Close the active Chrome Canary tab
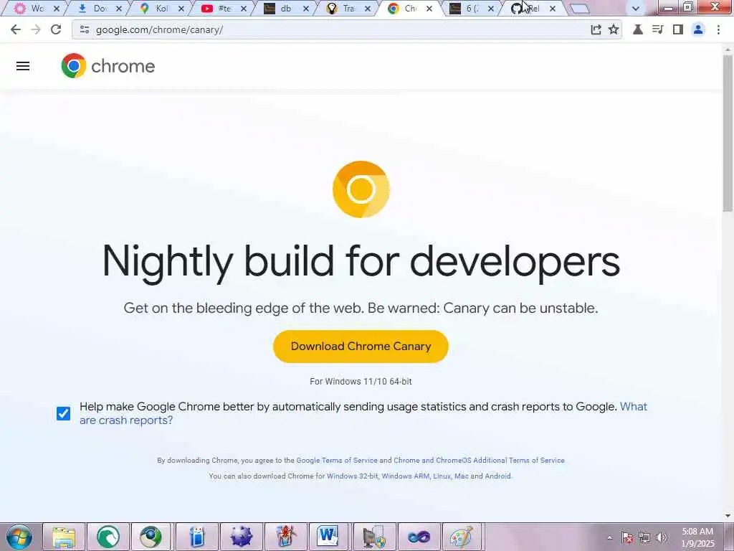 429,9
